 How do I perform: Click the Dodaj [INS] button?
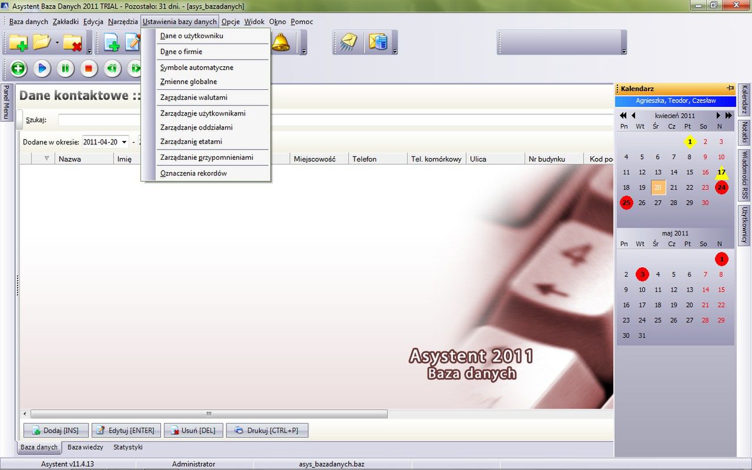click(56, 431)
